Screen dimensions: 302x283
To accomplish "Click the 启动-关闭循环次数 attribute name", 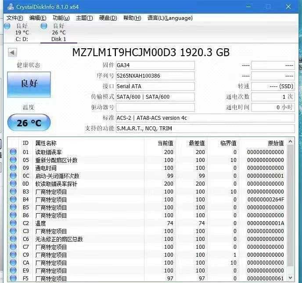I will [57, 176].
